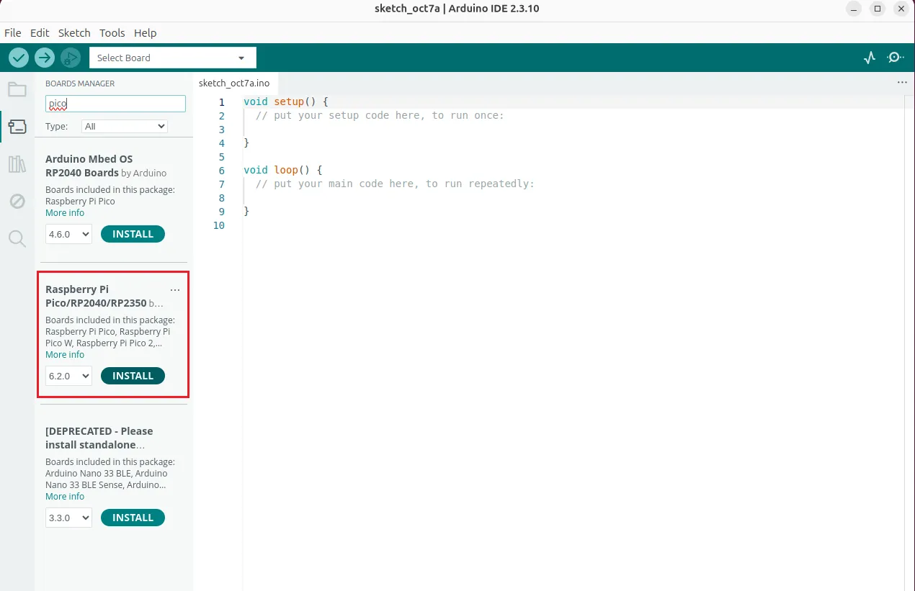Open the 6.2.0 version dropdown
The width and height of the screenshot is (915, 591).
click(x=68, y=376)
